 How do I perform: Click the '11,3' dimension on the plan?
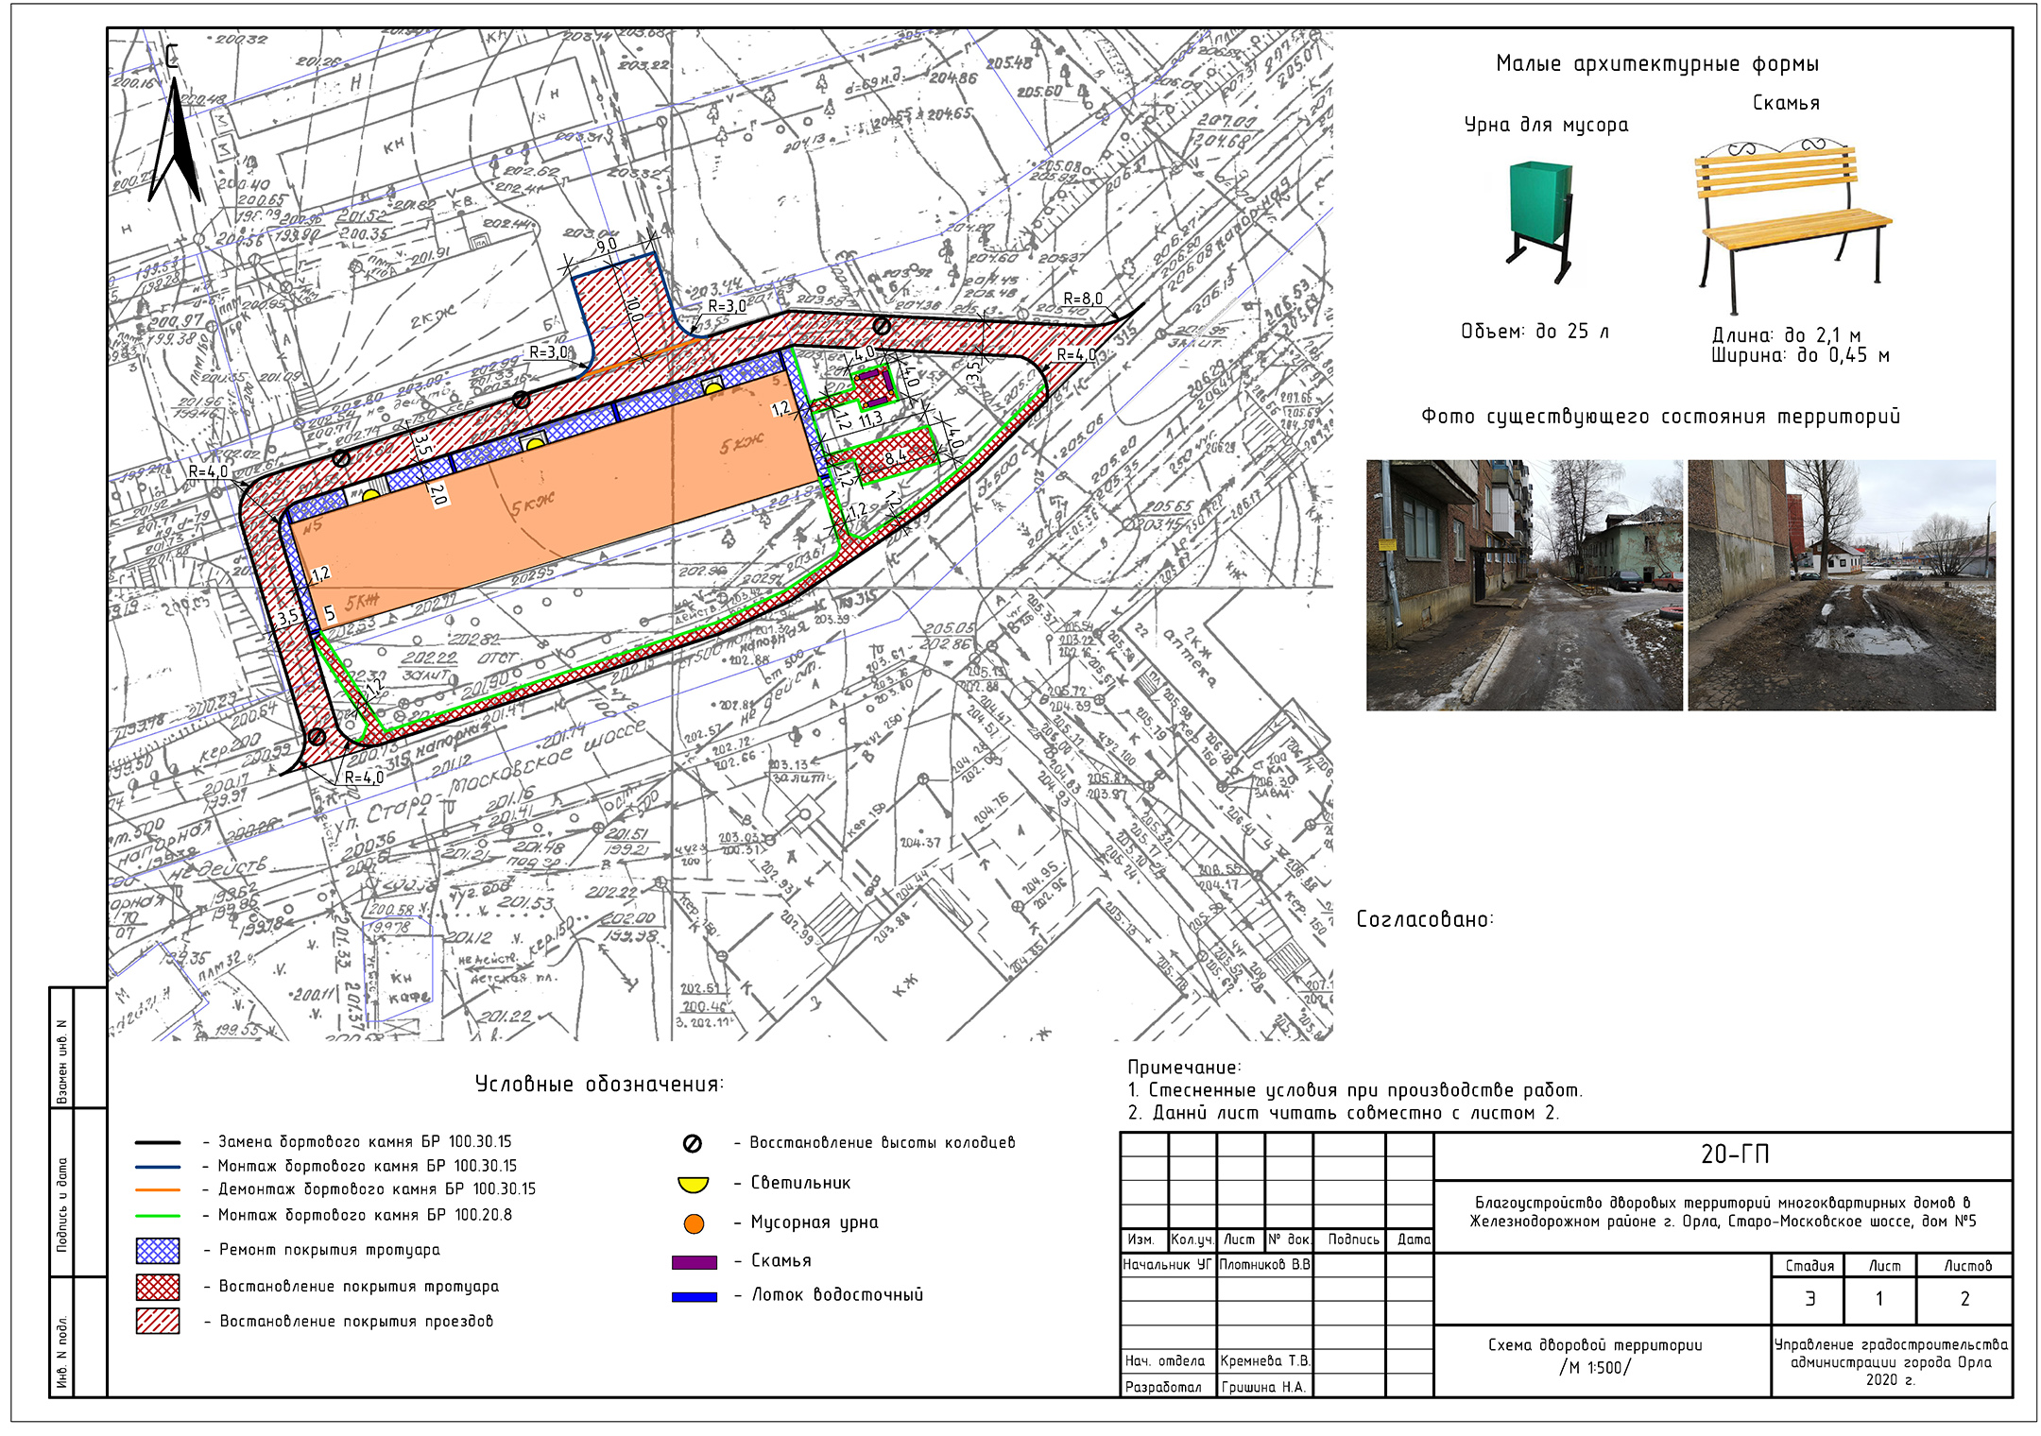[870, 419]
